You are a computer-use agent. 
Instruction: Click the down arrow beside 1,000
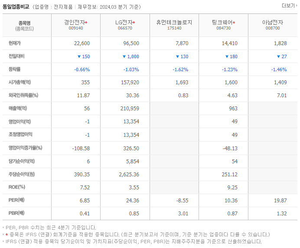(124, 56)
